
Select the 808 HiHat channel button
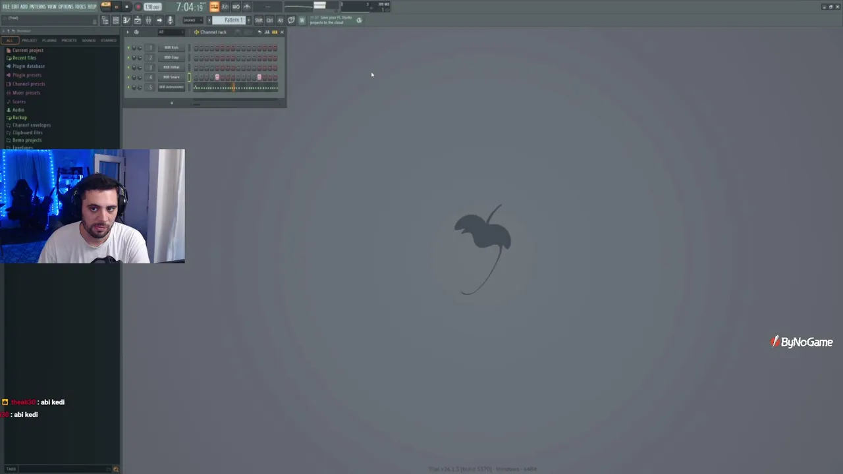[x=171, y=67]
